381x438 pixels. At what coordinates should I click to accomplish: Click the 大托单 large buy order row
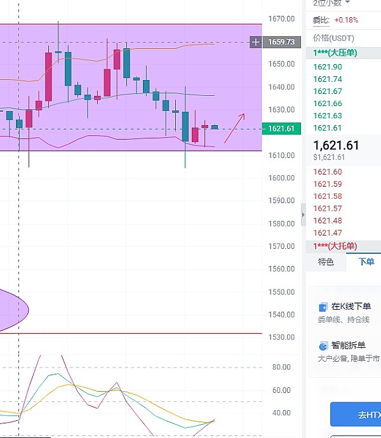pyautogui.click(x=335, y=246)
